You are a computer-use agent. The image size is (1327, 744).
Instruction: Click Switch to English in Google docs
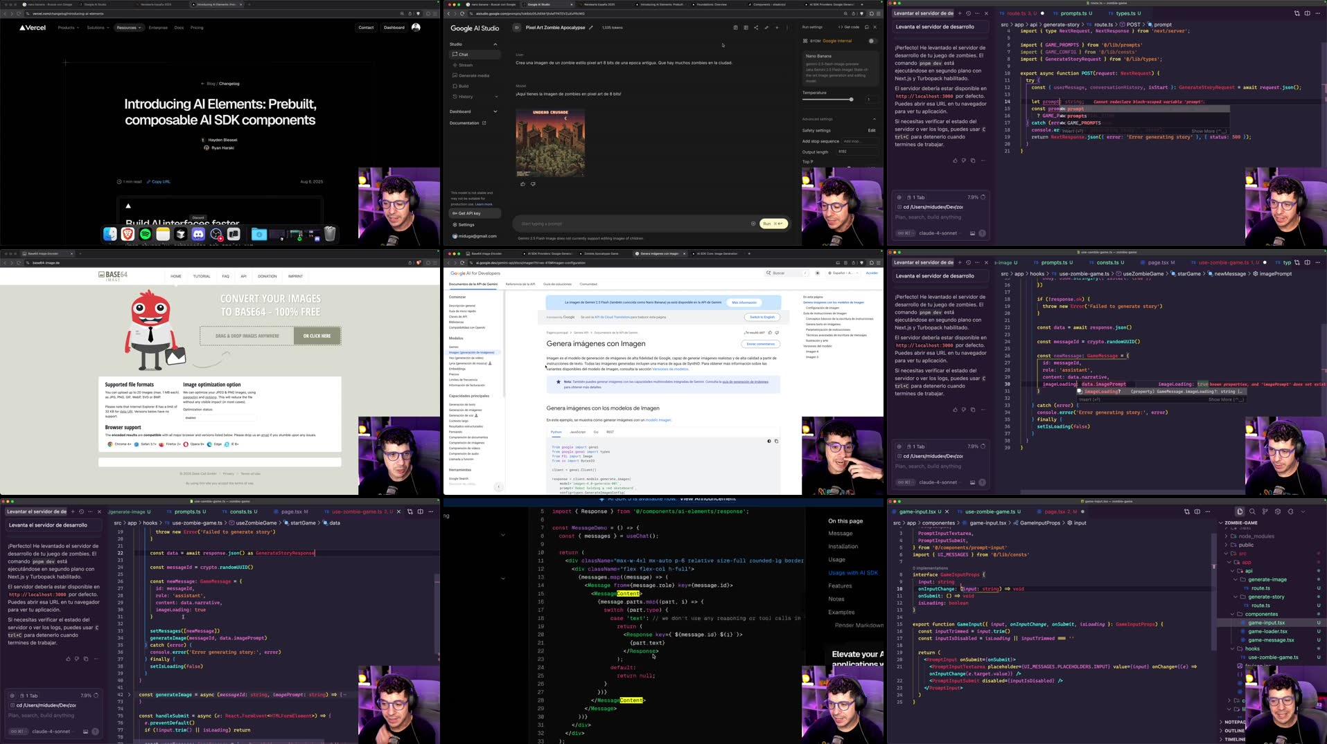(x=762, y=317)
